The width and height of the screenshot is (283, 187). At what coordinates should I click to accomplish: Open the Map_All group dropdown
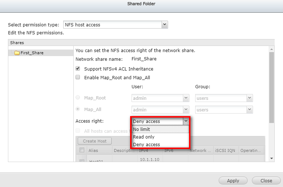249,110
